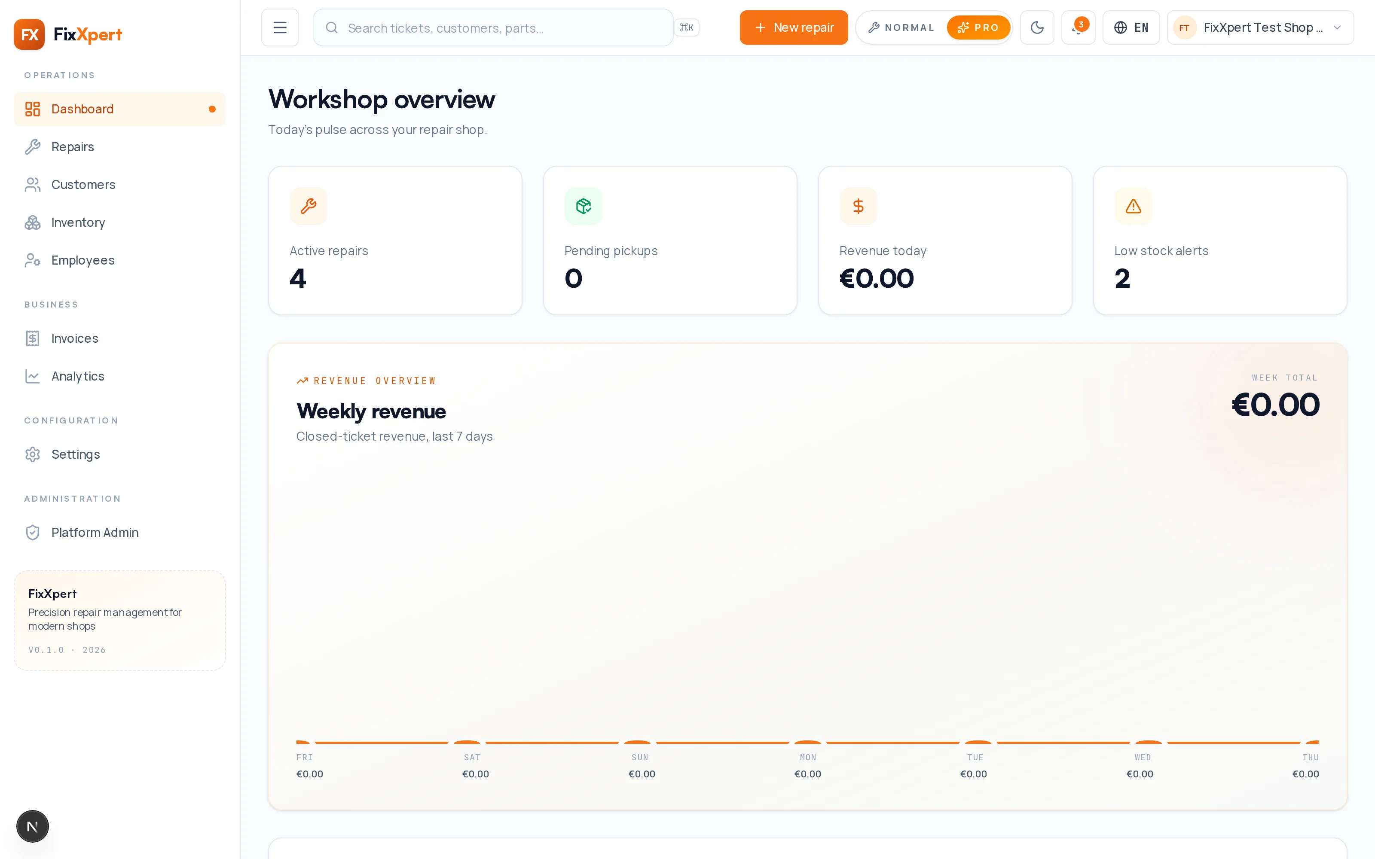The height and width of the screenshot is (859, 1375).
Task: Click the Analytics chart icon
Action: pyautogui.click(x=32, y=376)
